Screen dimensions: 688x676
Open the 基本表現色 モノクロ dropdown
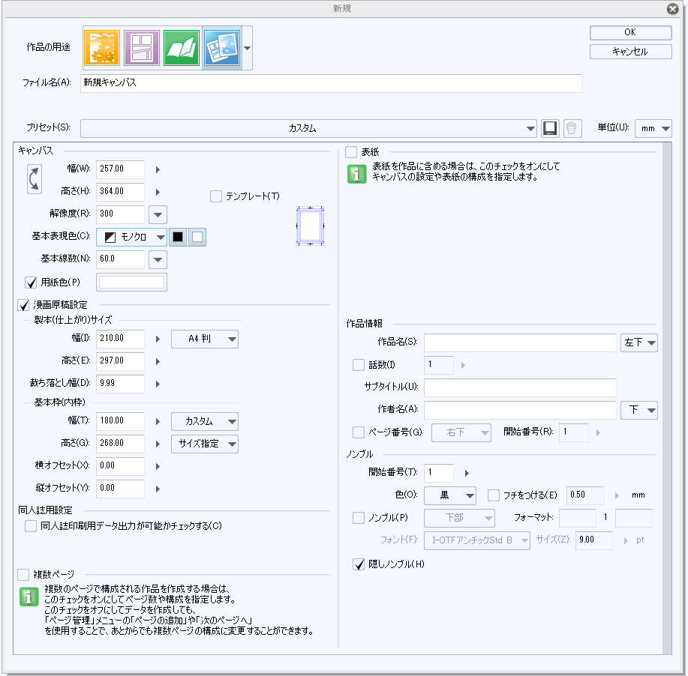click(131, 237)
